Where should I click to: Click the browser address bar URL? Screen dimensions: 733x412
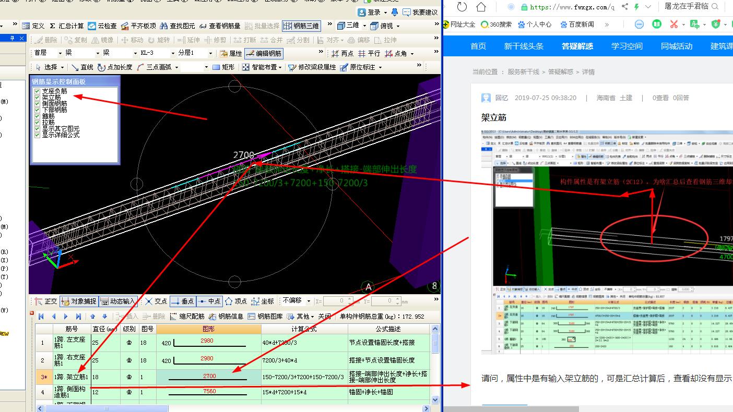[572, 7]
